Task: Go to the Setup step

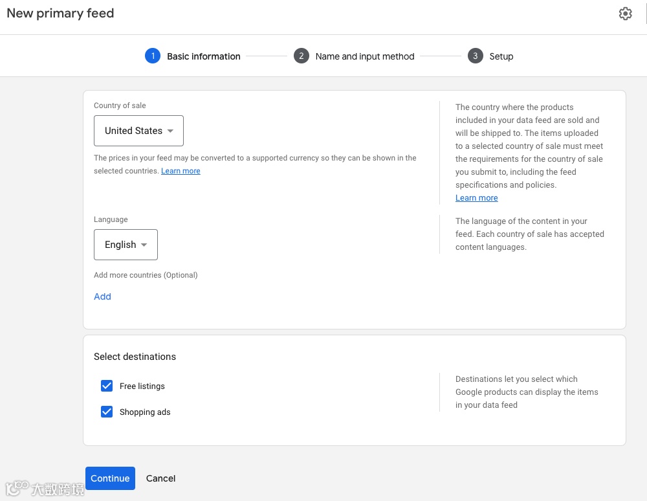Action: 501,56
